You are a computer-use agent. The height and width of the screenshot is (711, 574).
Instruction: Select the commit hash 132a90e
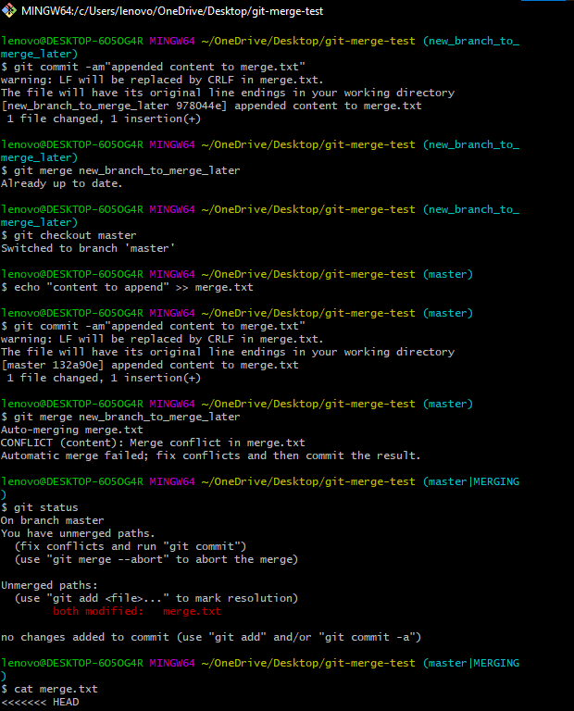pyautogui.click(x=75, y=365)
